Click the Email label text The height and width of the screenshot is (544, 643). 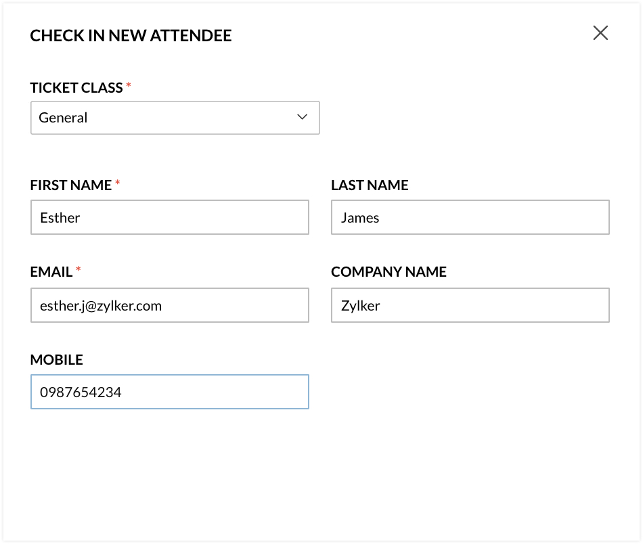coord(51,272)
